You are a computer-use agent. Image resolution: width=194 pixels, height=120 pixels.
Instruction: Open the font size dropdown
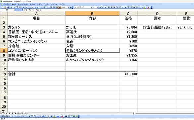pyautogui.click(x=97, y=7)
